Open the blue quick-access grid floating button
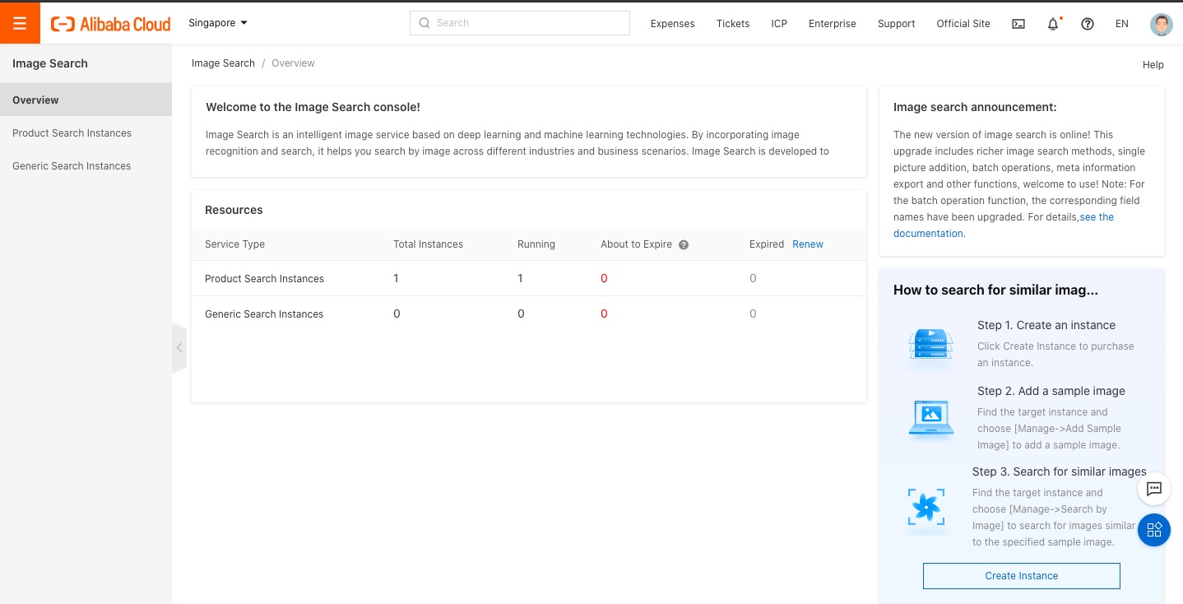This screenshot has height=604, width=1183. coord(1154,530)
